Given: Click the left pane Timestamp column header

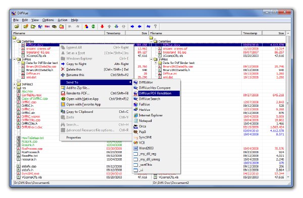Looking at the screenshot, I should click(x=115, y=33).
